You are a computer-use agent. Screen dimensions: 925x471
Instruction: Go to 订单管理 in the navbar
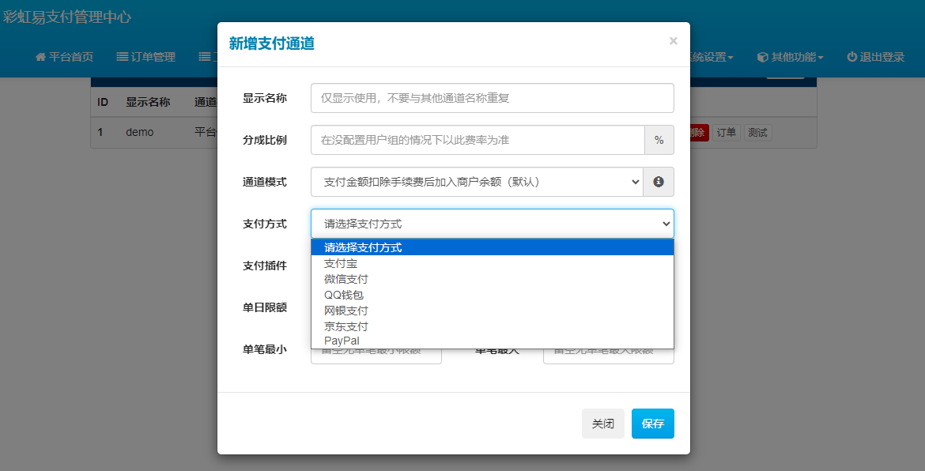(x=145, y=56)
